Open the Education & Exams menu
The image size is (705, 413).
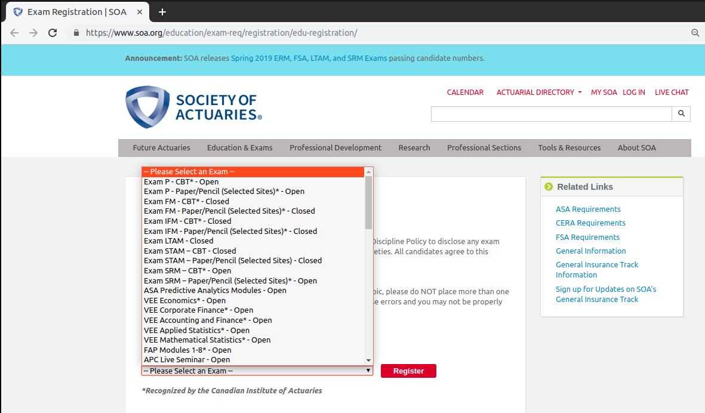pyautogui.click(x=239, y=148)
